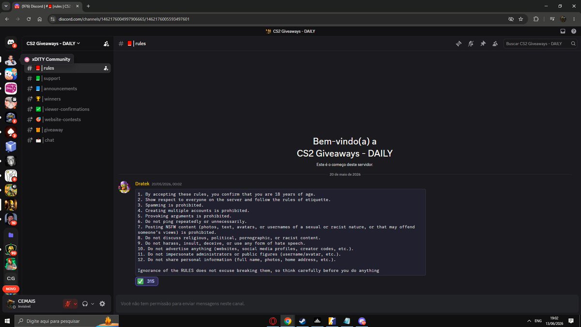The image size is (581, 327).
Task: Toggle channel notification mute bell icon
Action: coord(471,44)
